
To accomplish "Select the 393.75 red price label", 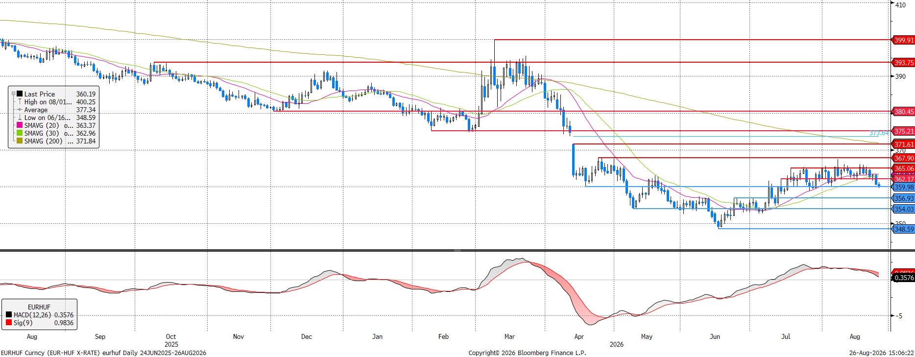I will (904, 63).
